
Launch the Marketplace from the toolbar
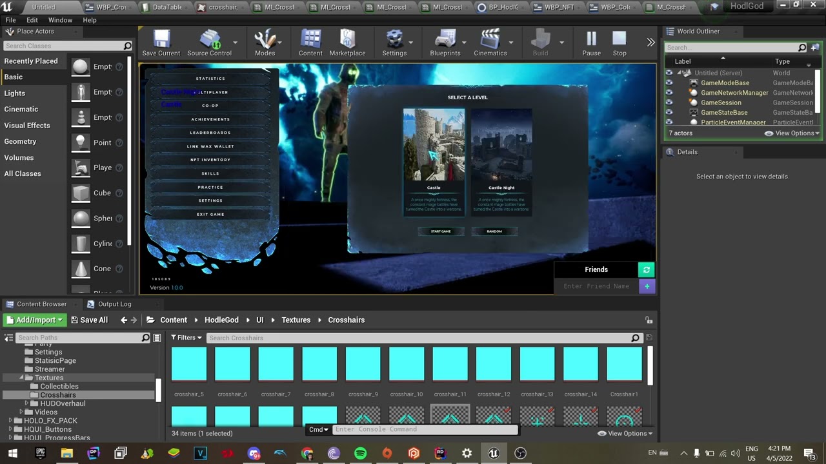[x=347, y=43]
